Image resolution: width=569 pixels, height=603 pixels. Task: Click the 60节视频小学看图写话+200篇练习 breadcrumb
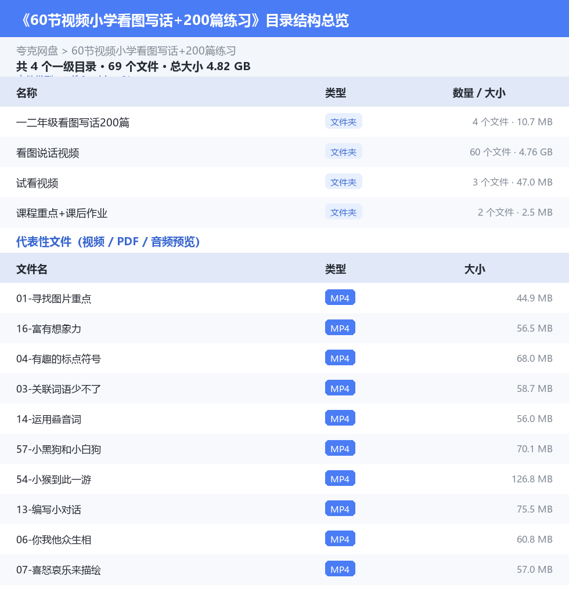point(154,51)
